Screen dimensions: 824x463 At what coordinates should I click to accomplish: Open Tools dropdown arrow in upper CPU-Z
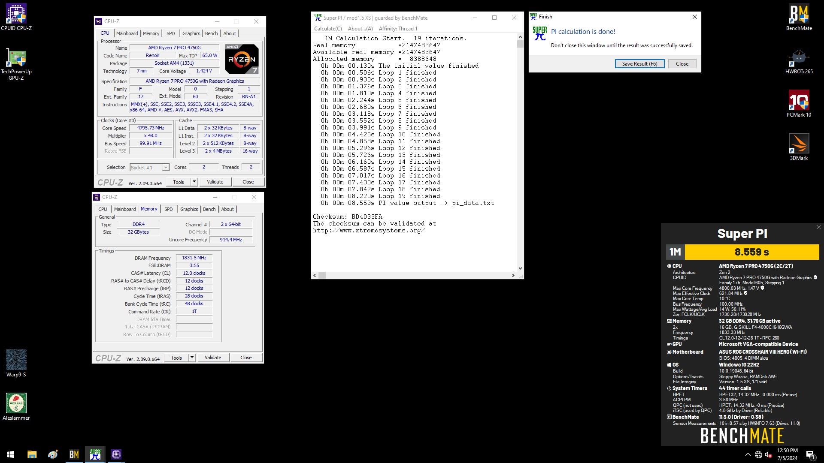(194, 182)
